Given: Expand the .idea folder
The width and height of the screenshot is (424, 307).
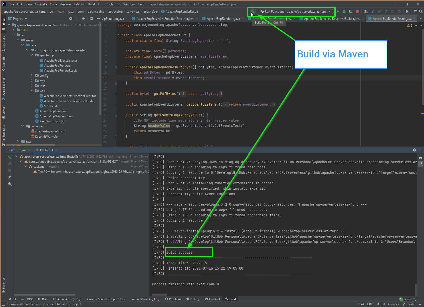Looking at the screenshot, I should [x=13, y=30].
